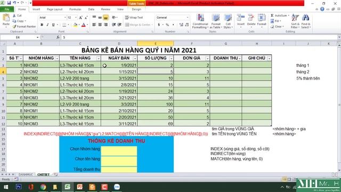Image resolution: width=341 pixels, height=192 pixels.
Task: Open the Fill button menu
Action: (276, 21)
